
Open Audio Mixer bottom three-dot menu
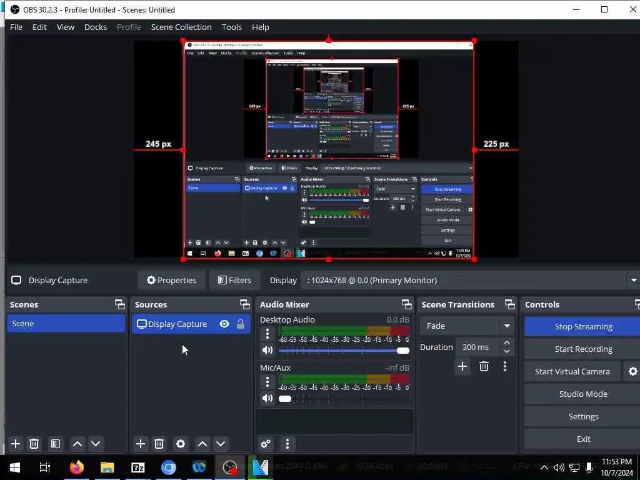(x=287, y=444)
